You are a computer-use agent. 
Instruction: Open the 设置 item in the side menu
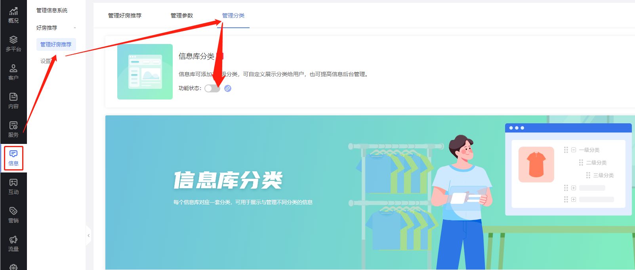pos(46,61)
